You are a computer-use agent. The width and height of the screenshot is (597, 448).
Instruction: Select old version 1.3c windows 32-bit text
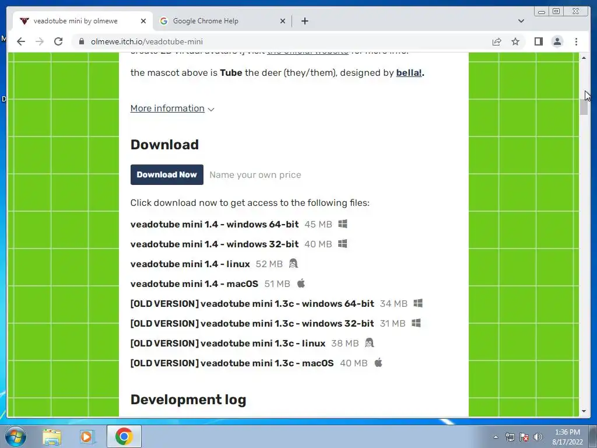pyautogui.click(x=252, y=323)
